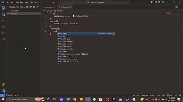The image size is (183, 102).
Task: Click Port: 5500 Live Server status
Action: (172, 95)
